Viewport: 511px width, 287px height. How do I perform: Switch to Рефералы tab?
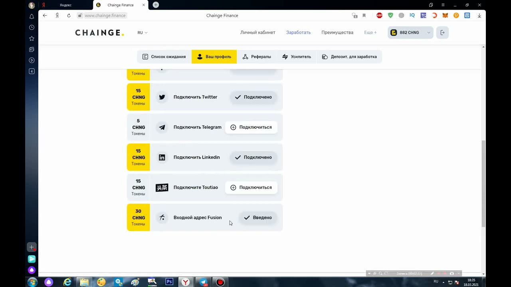pyautogui.click(x=257, y=57)
